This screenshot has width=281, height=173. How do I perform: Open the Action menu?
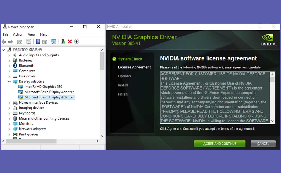click(x=18, y=34)
